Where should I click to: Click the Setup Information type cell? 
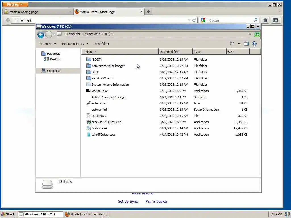coord(206,110)
